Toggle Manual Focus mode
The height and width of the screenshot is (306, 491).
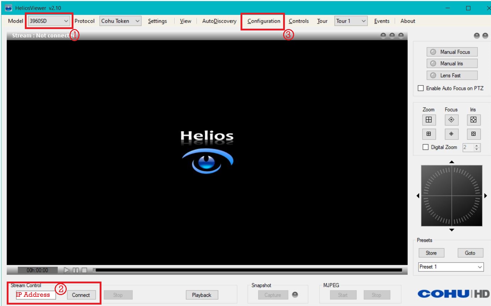coord(452,52)
